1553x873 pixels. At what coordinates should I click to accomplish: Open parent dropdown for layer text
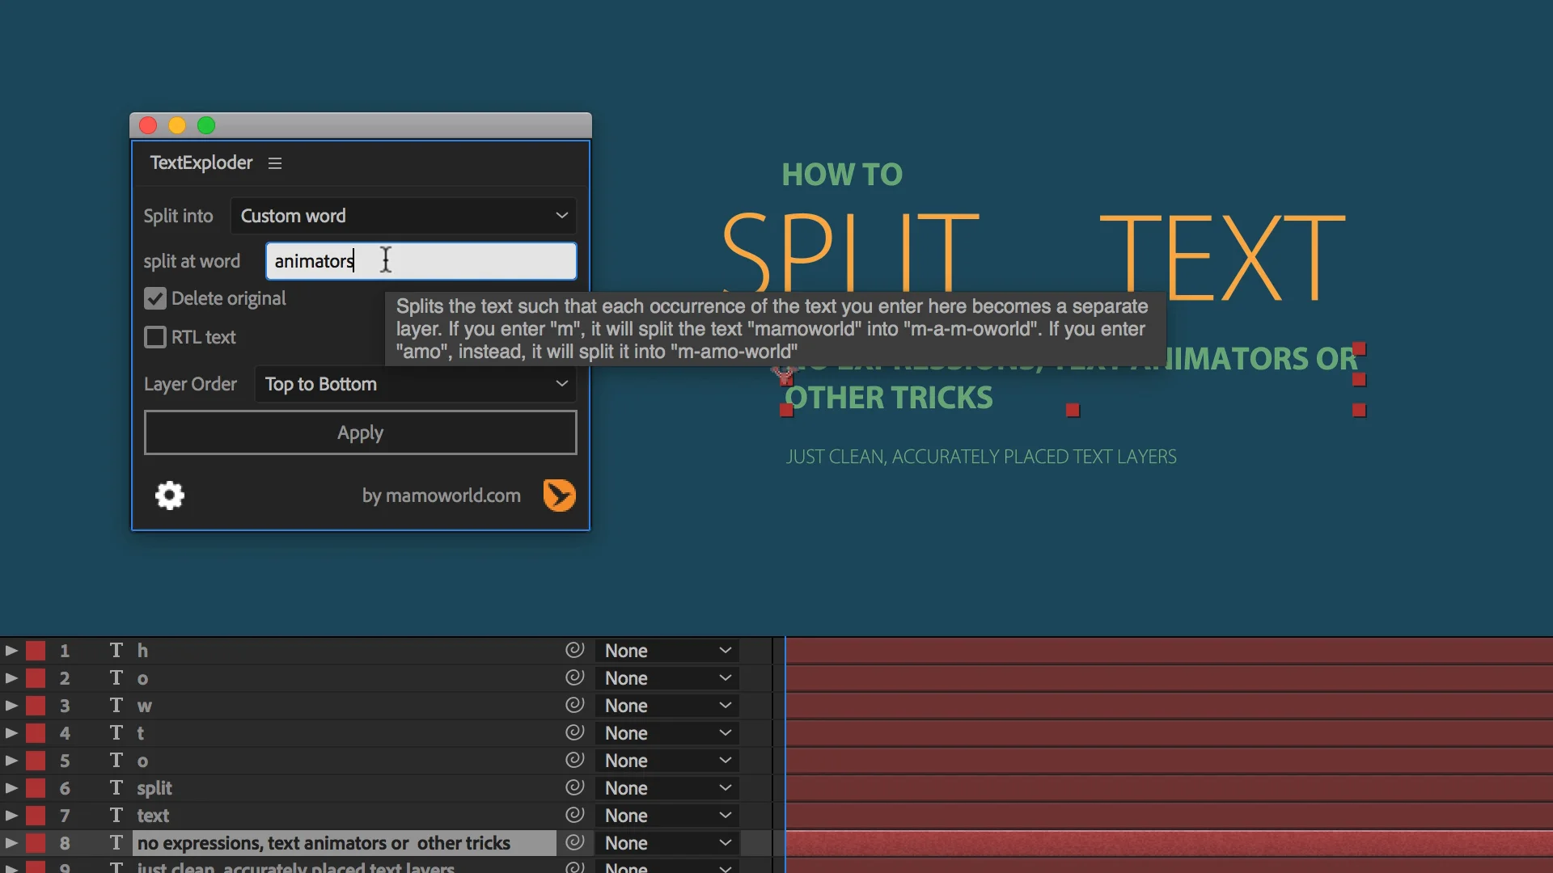tap(667, 816)
